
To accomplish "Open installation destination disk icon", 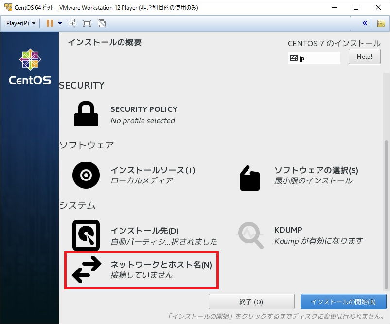I will coord(86,235).
